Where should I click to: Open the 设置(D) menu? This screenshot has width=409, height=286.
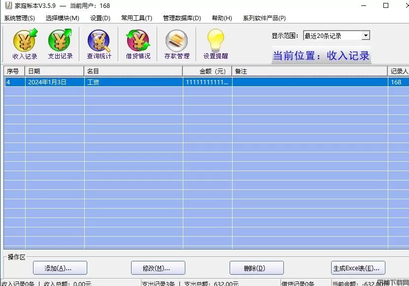(100, 18)
